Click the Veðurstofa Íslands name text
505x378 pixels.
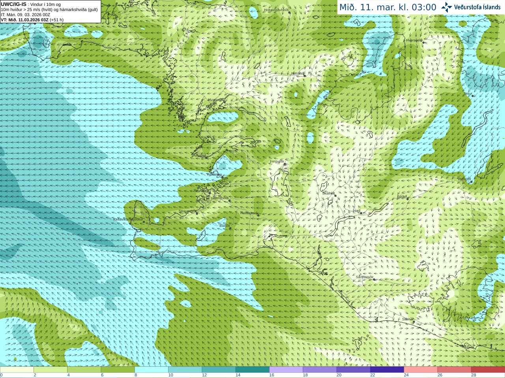click(477, 7)
